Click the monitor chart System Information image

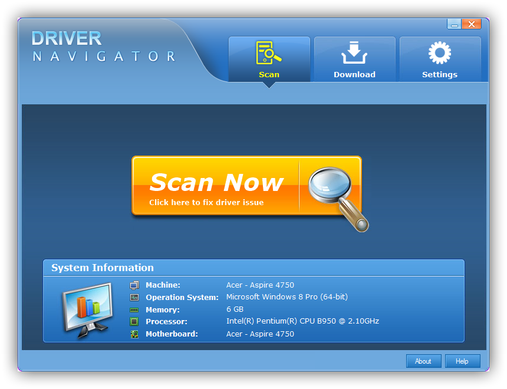(x=87, y=310)
